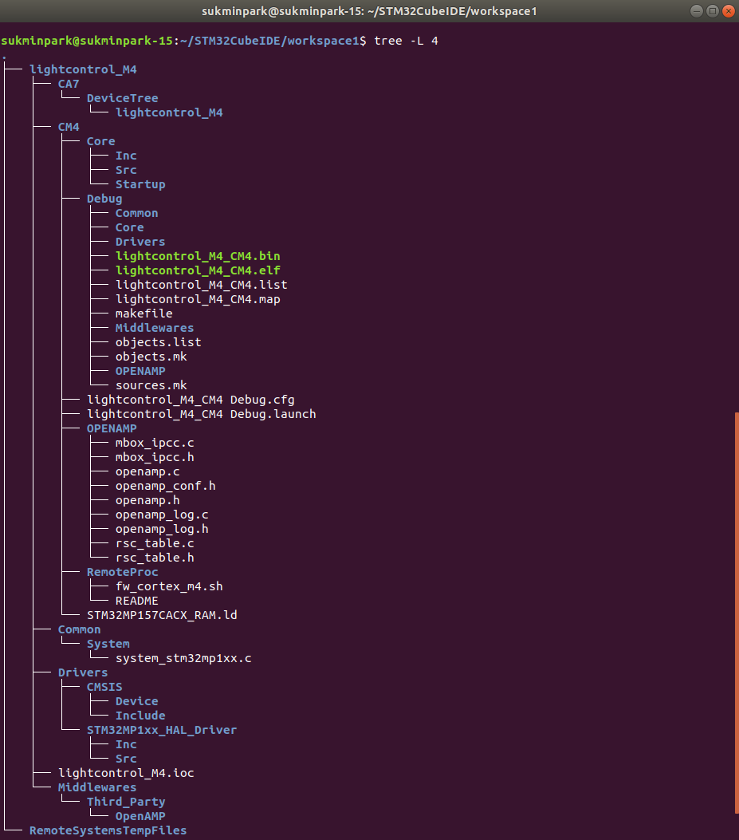
Task: Click system_stm32mp1xx.c file name
Action: click(x=183, y=658)
